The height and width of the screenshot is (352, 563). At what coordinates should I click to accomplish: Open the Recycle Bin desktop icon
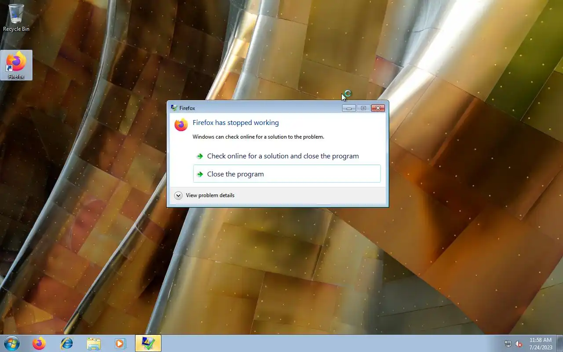[x=16, y=18]
